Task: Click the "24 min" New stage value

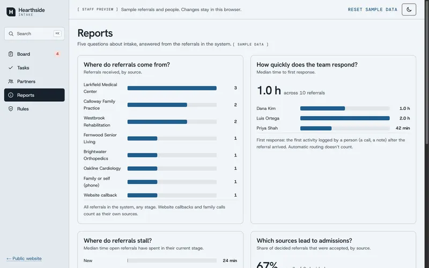Action: click(x=230, y=260)
